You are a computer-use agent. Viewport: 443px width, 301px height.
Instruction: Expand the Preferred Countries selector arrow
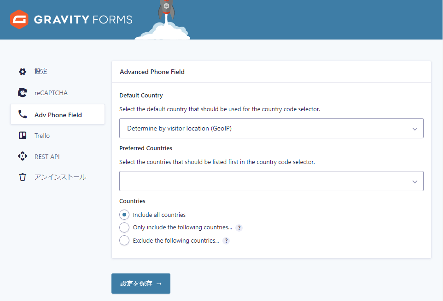tap(415, 182)
